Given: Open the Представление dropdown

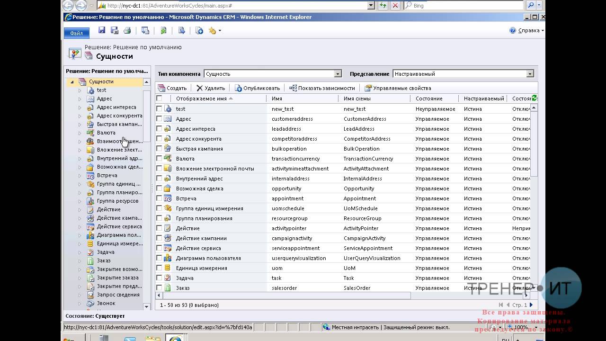Looking at the screenshot, I should click(530, 74).
